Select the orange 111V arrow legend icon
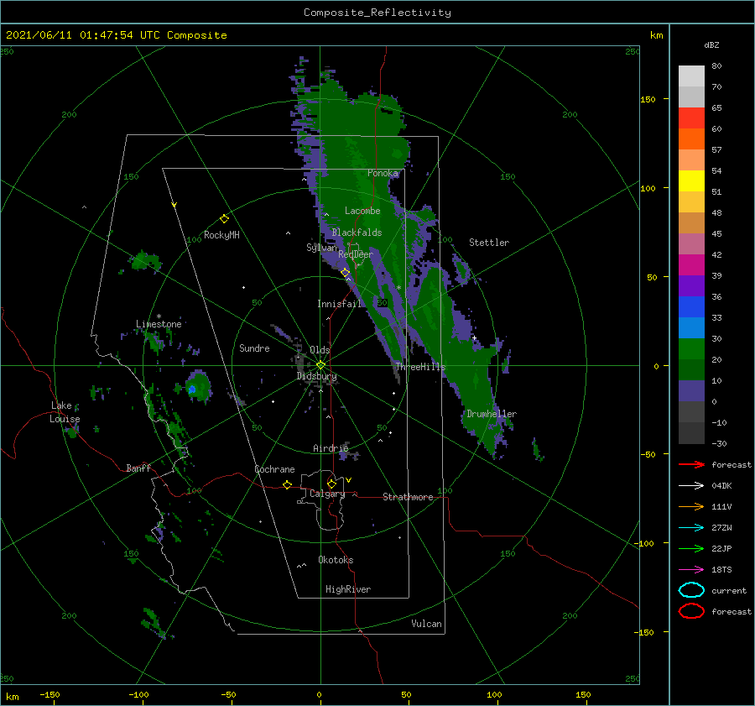Image resolution: width=755 pixels, height=706 pixels. (x=691, y=506)
